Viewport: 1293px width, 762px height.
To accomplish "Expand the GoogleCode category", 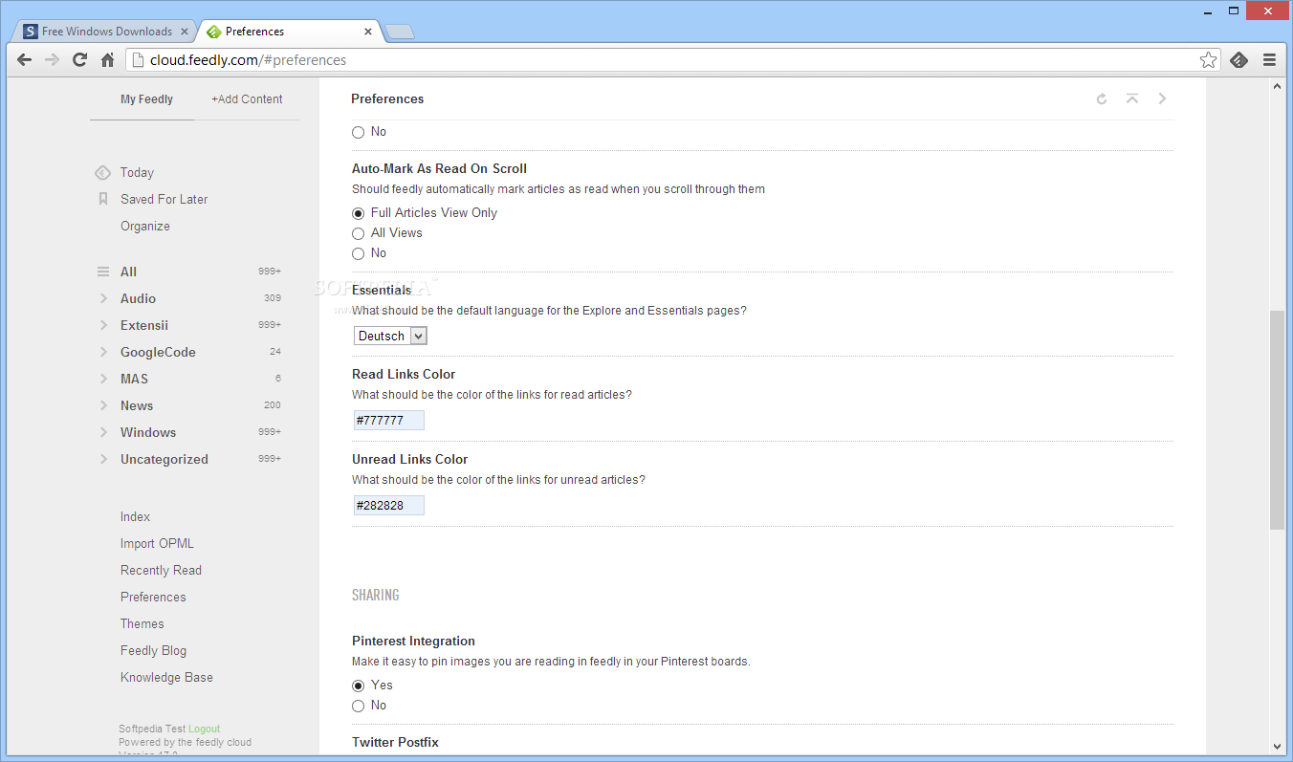I will click(103, 352).
